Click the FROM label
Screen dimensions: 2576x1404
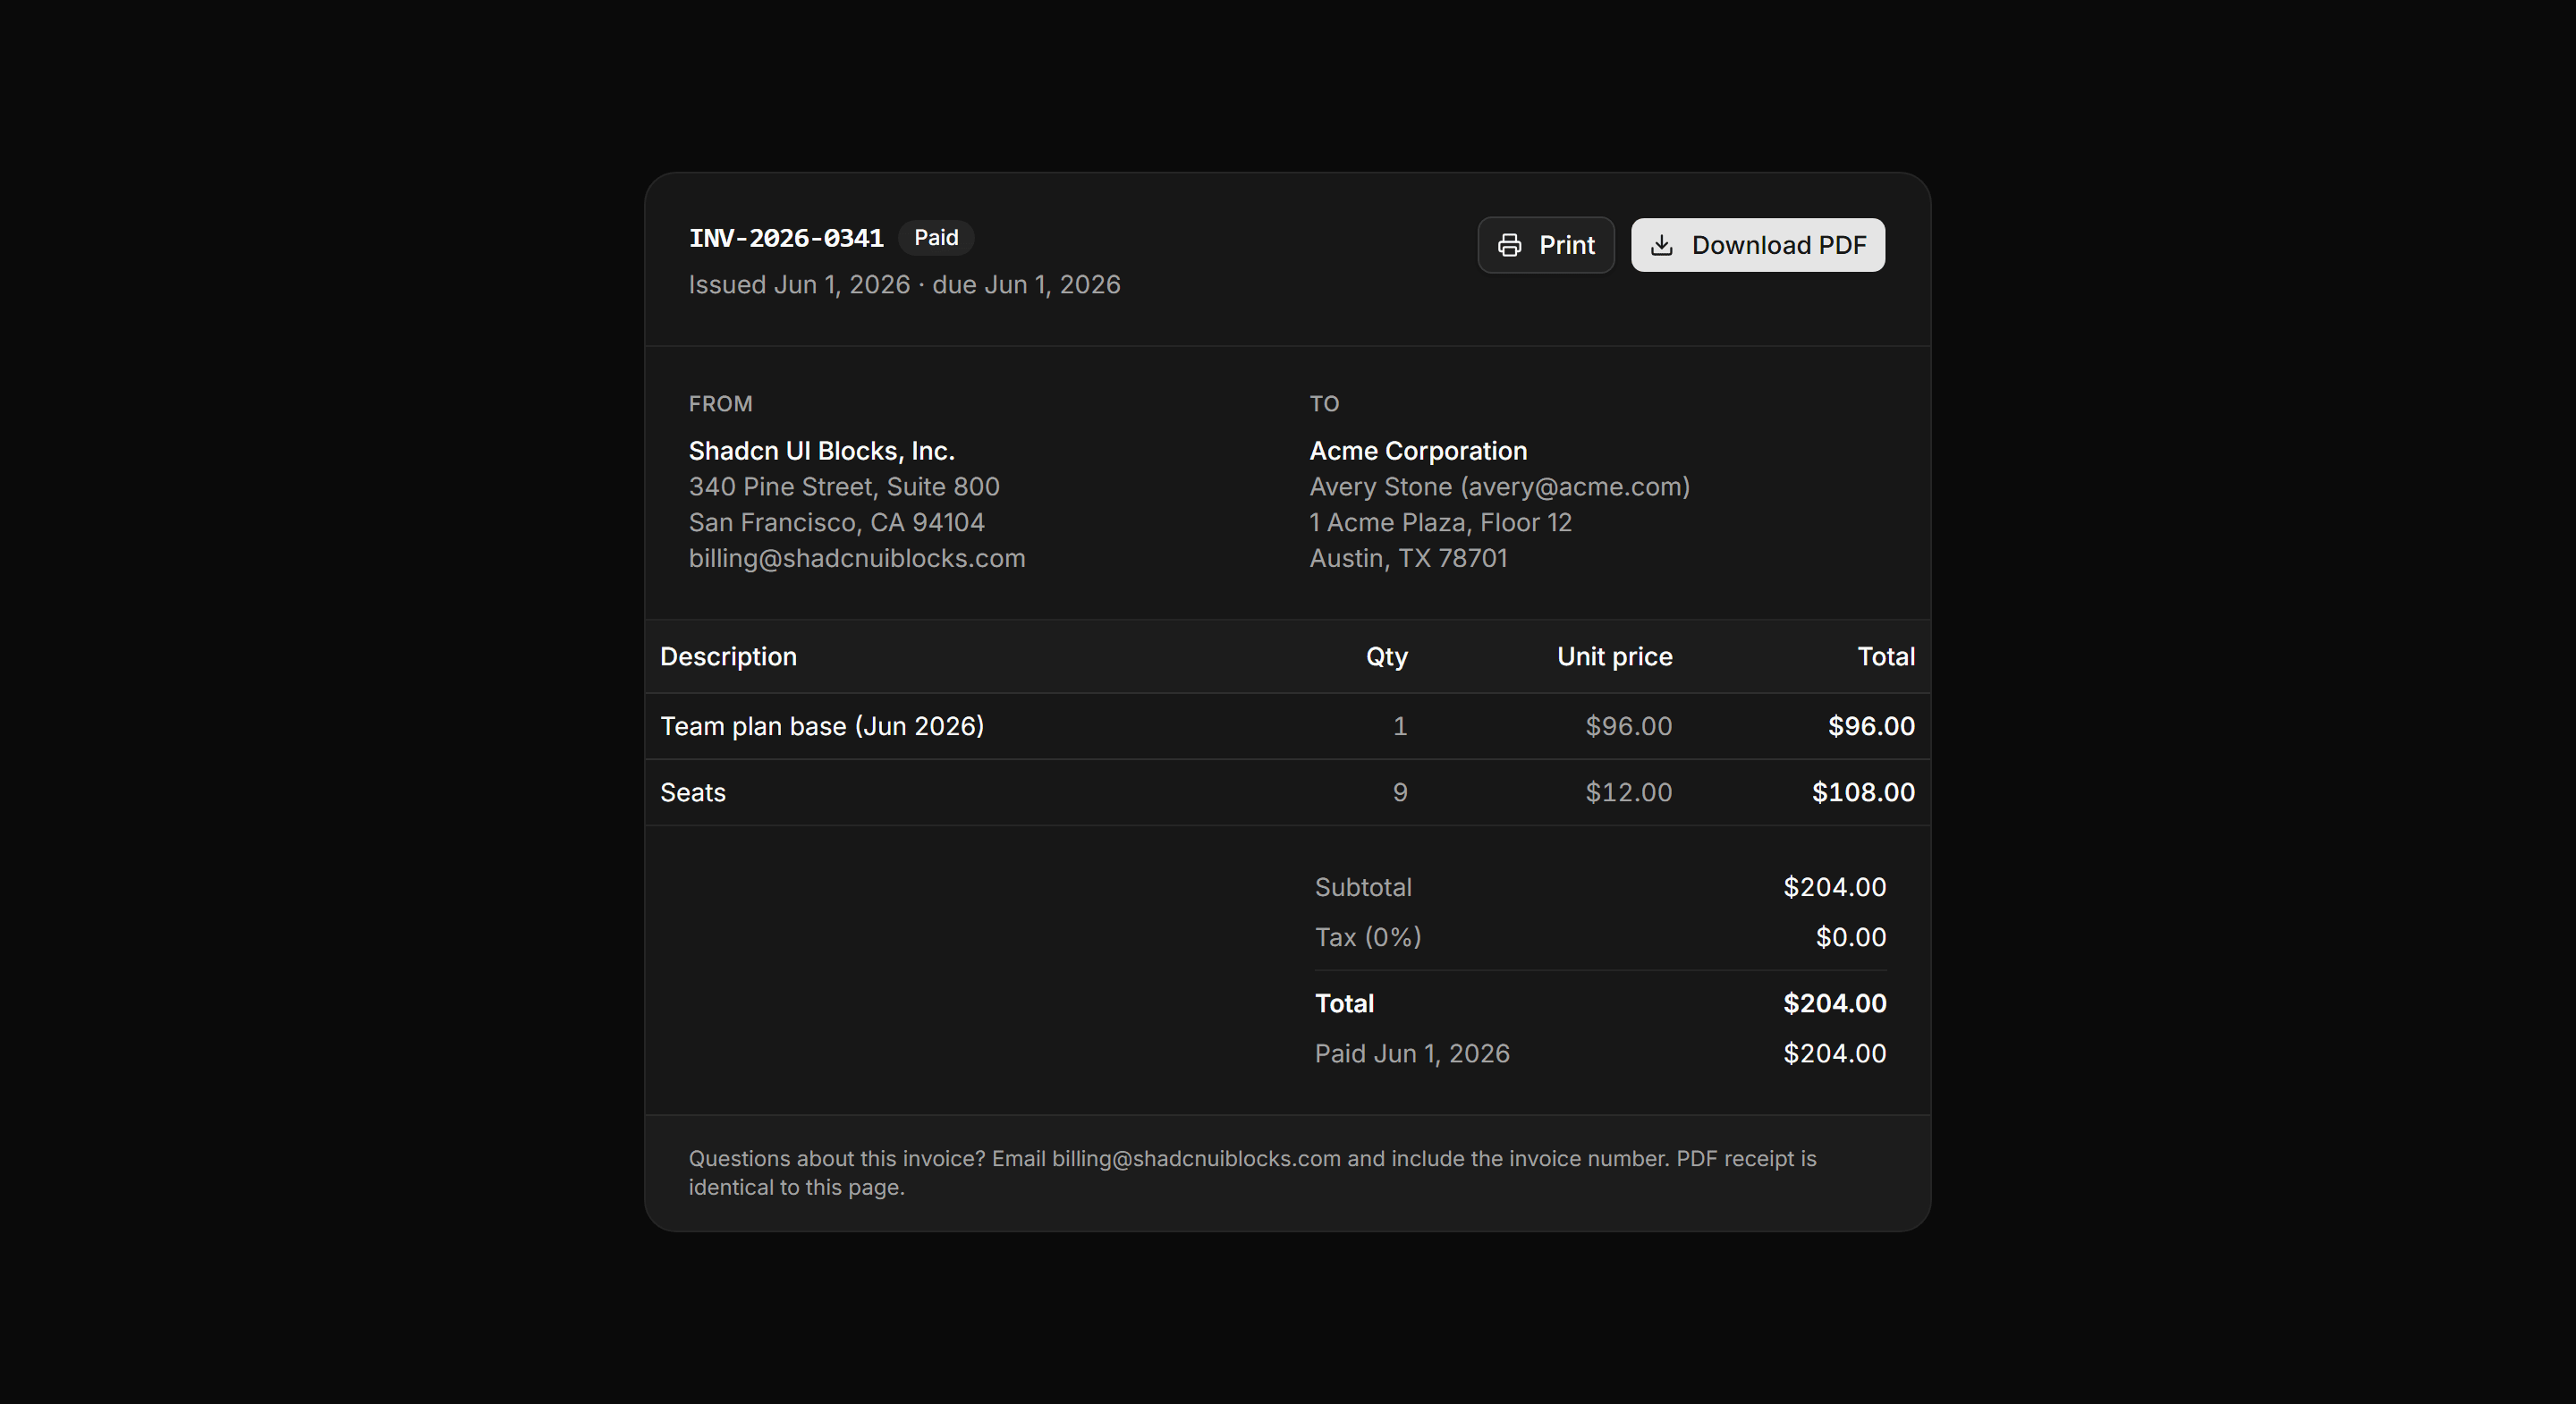[720, 404]
